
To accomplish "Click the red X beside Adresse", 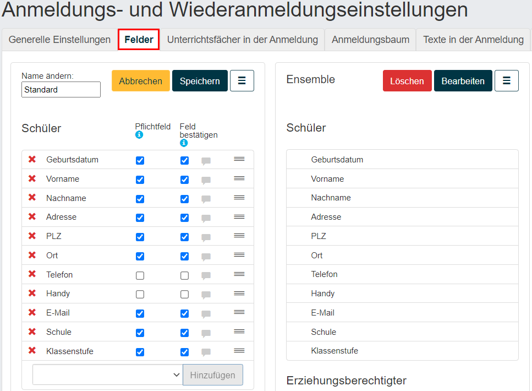I will pyautogui.click(x=32, y=216).
